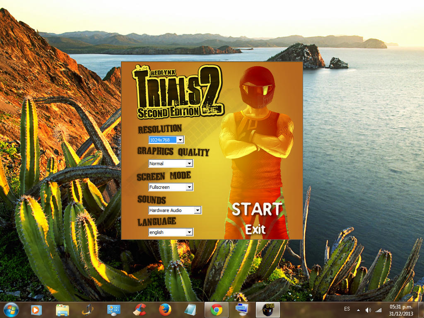The image size is (424, 318).
Task: Launch Firefox from the taskbar
Action: pos(165,310)
